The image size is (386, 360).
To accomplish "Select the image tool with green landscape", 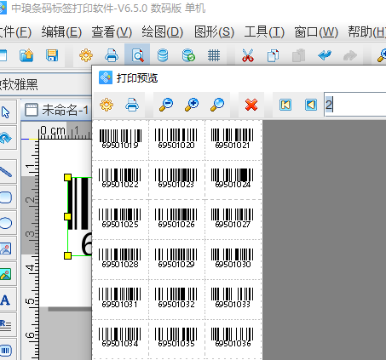I will (6, 274).
